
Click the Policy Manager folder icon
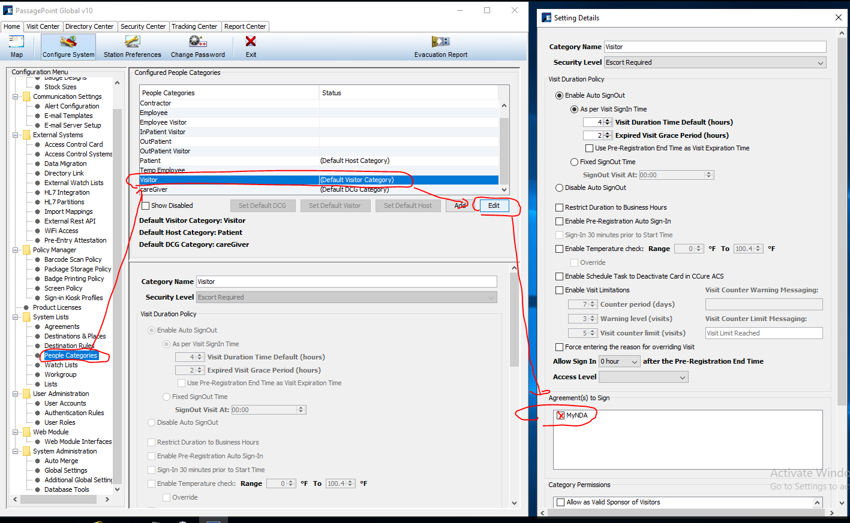(27, 250)
